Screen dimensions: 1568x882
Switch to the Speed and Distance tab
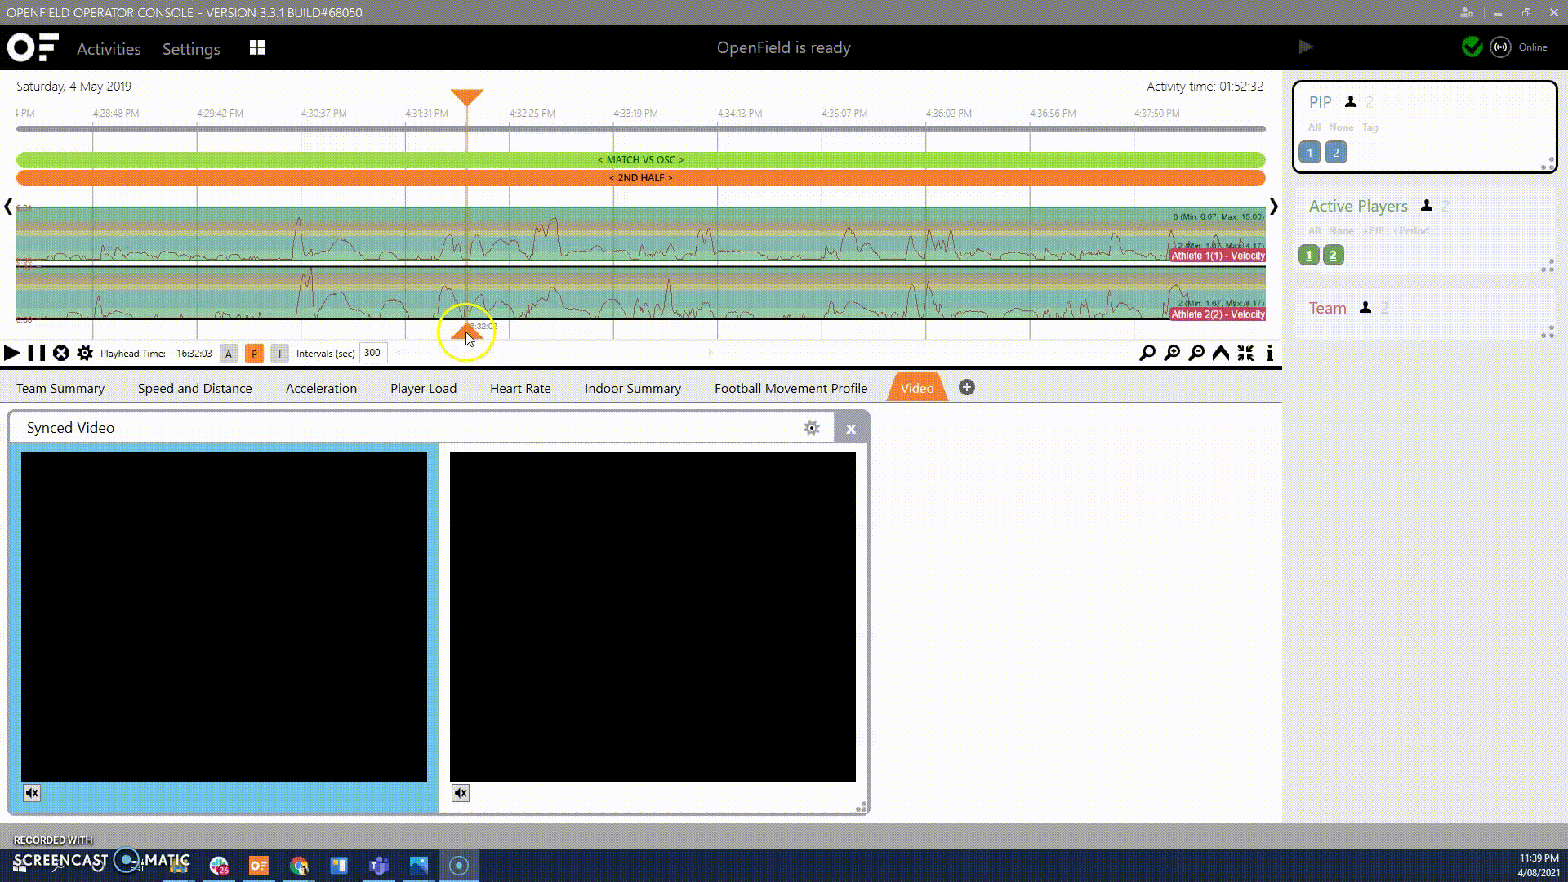click(194, 389)
